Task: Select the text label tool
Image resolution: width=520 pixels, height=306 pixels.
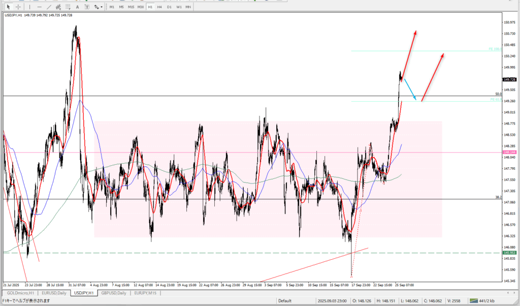Action: 87,7
